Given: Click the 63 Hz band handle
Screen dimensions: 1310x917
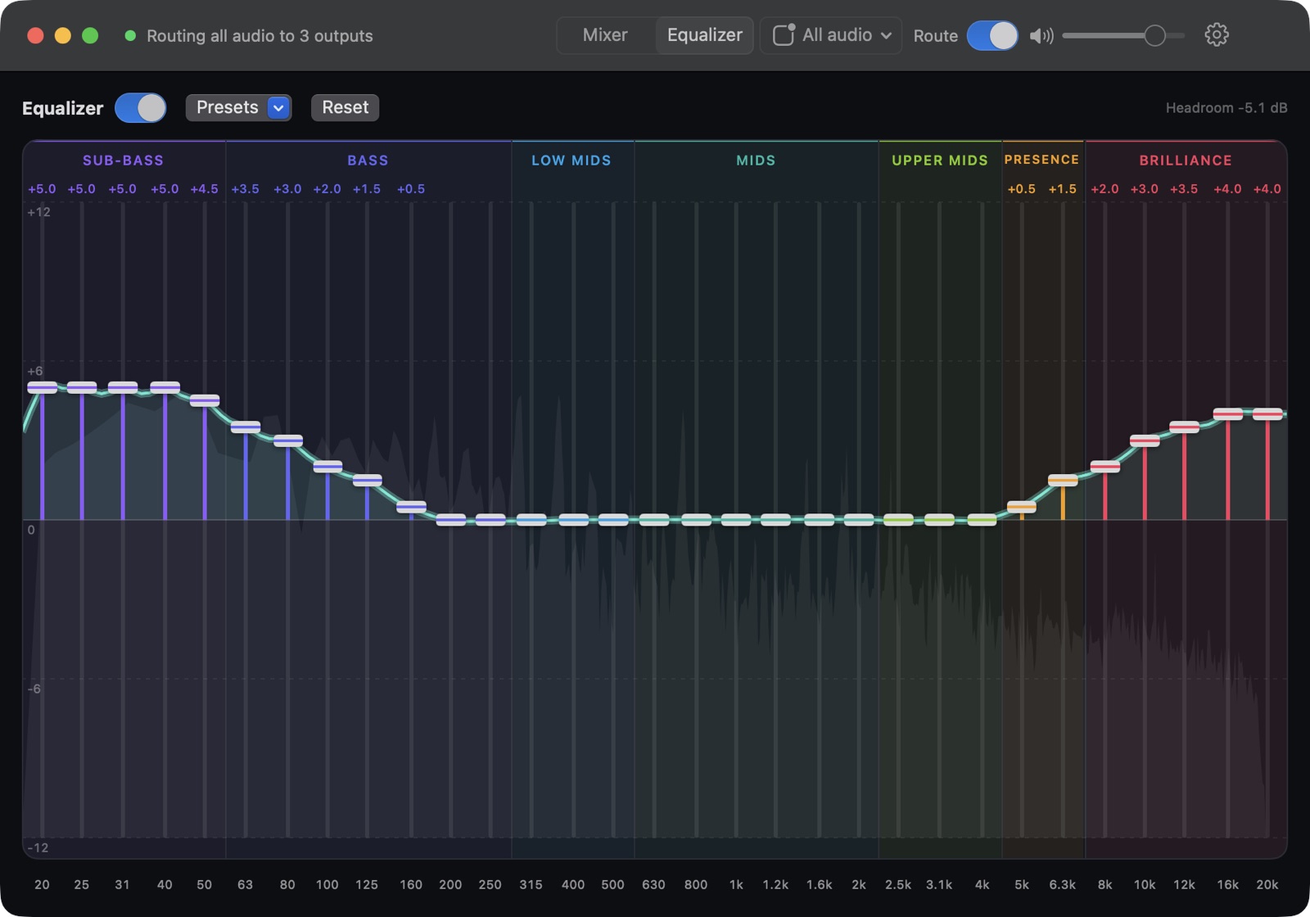Looking at the screenshot, I should tap(246, 427).
